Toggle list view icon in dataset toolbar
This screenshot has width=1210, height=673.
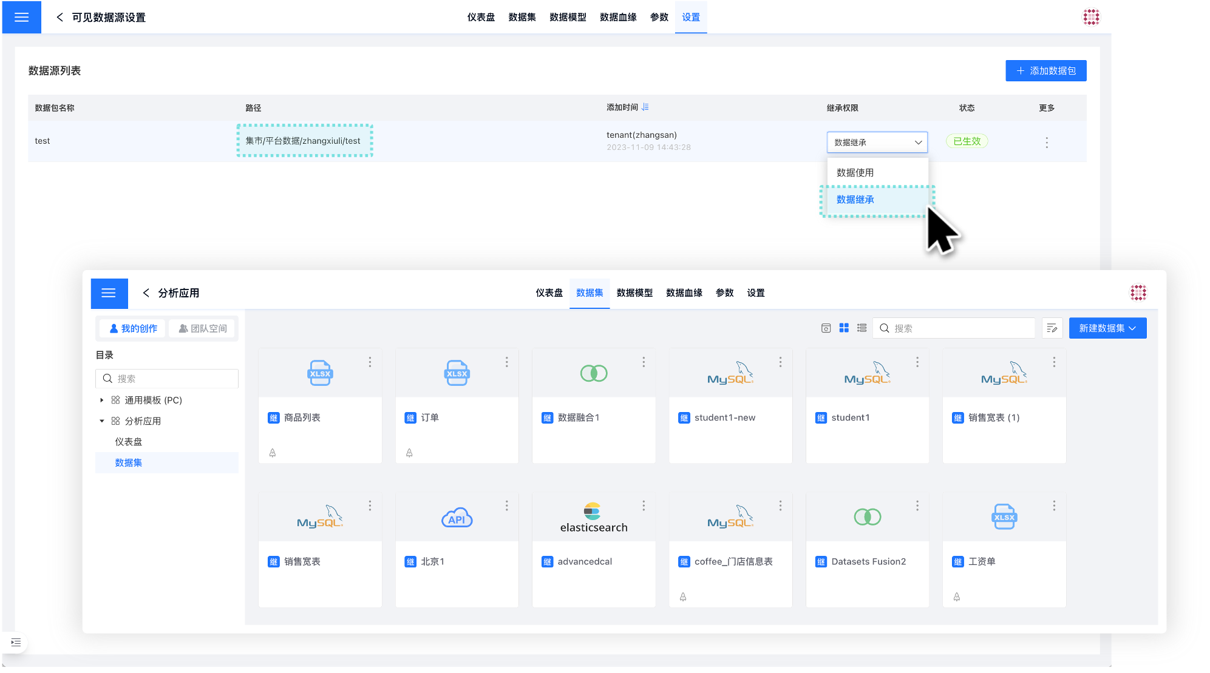click(861, 328)
